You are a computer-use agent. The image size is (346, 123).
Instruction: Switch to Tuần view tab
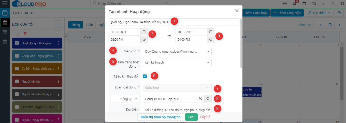click(89, 25)
